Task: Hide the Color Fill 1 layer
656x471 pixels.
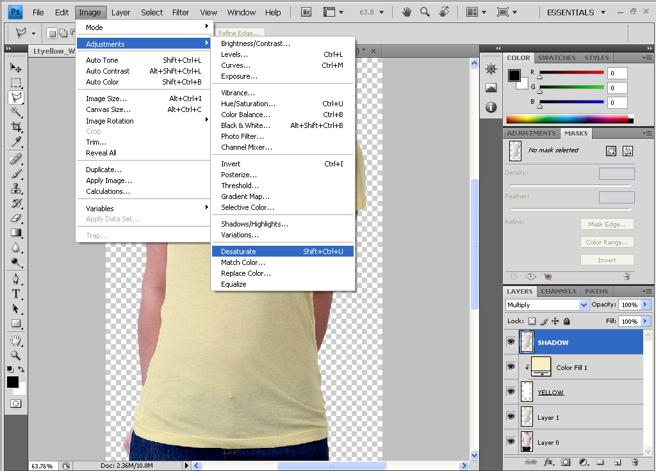Action: 511,366
